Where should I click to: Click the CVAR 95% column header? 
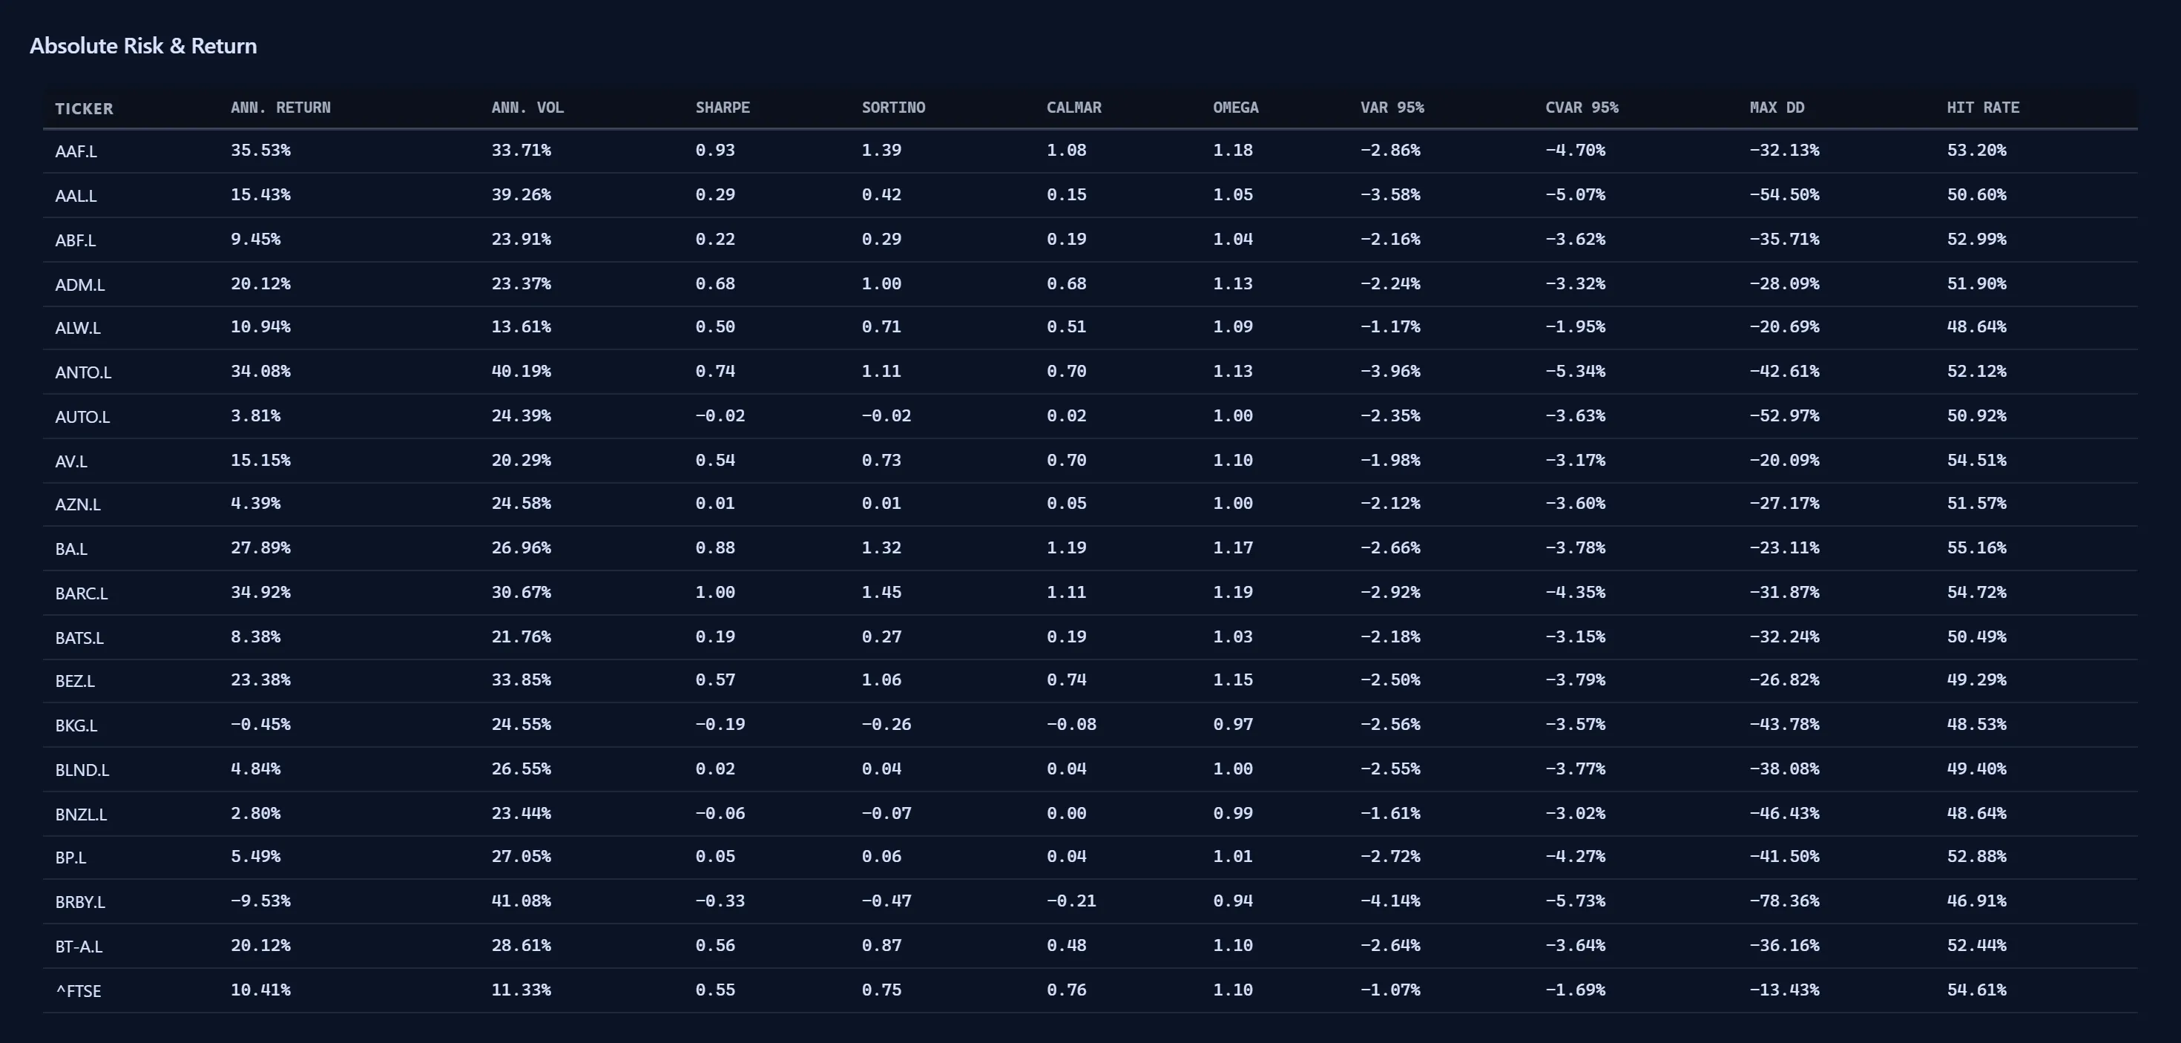click(x=1582, y=108)
